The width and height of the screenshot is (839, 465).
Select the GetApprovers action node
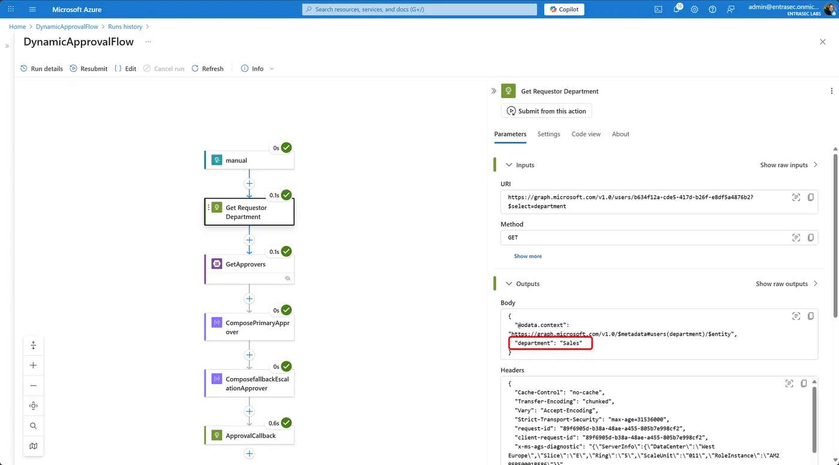(x=249, y=269)
